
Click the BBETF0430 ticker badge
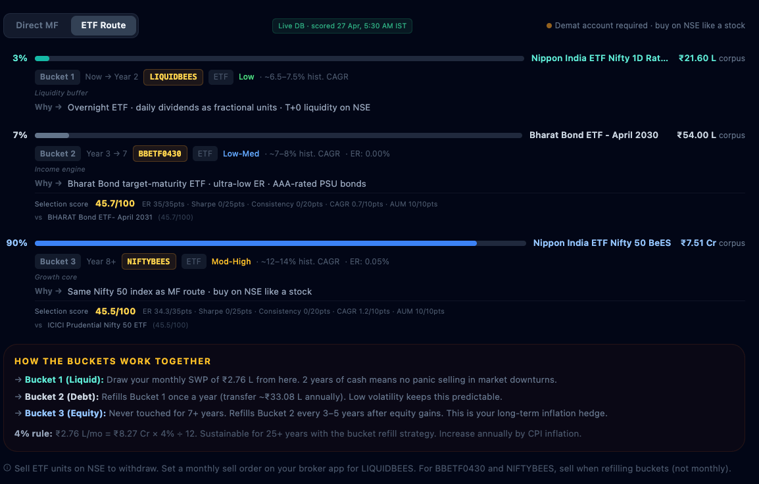(160, 154)
